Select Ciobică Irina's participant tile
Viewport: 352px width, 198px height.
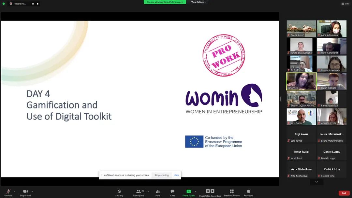(x=332, y=170)
